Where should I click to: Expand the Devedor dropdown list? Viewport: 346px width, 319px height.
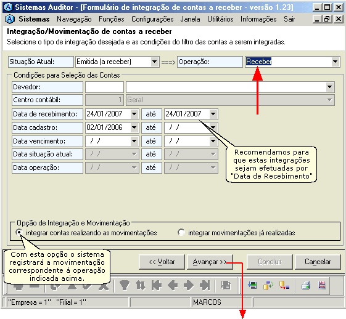(x=330, y=87)
